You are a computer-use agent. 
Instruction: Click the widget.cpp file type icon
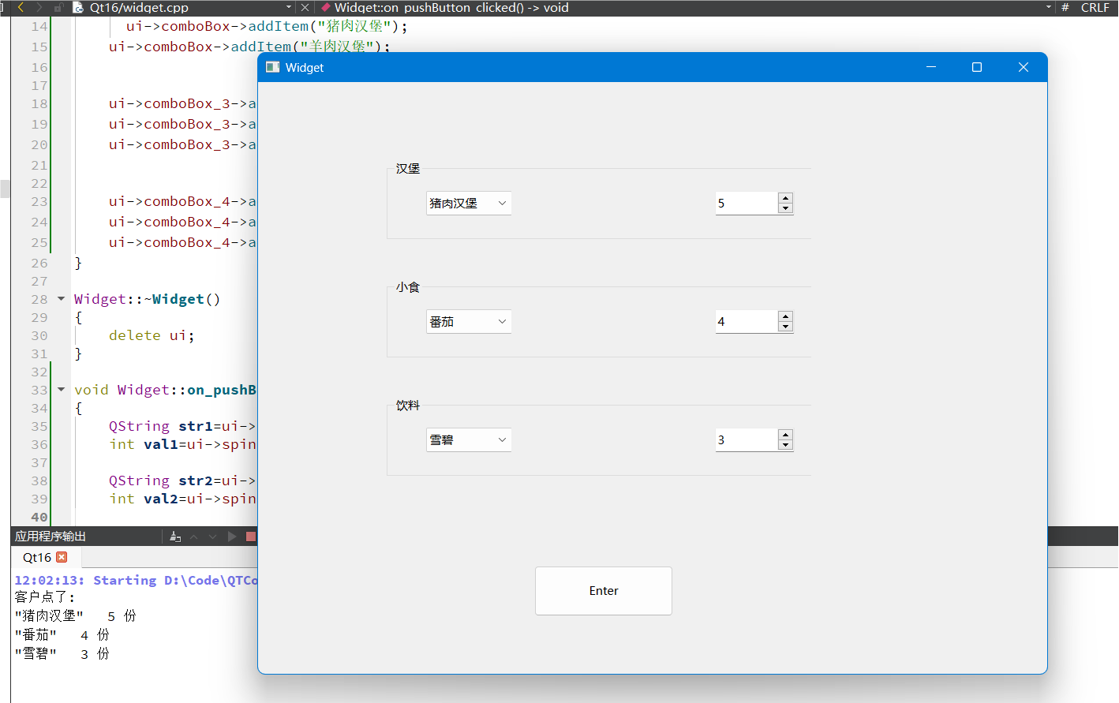(x=78, y=7)
